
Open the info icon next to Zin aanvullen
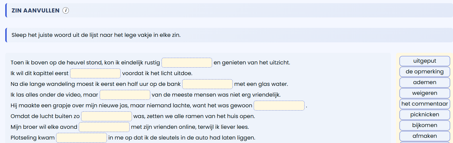coord(66,11)
